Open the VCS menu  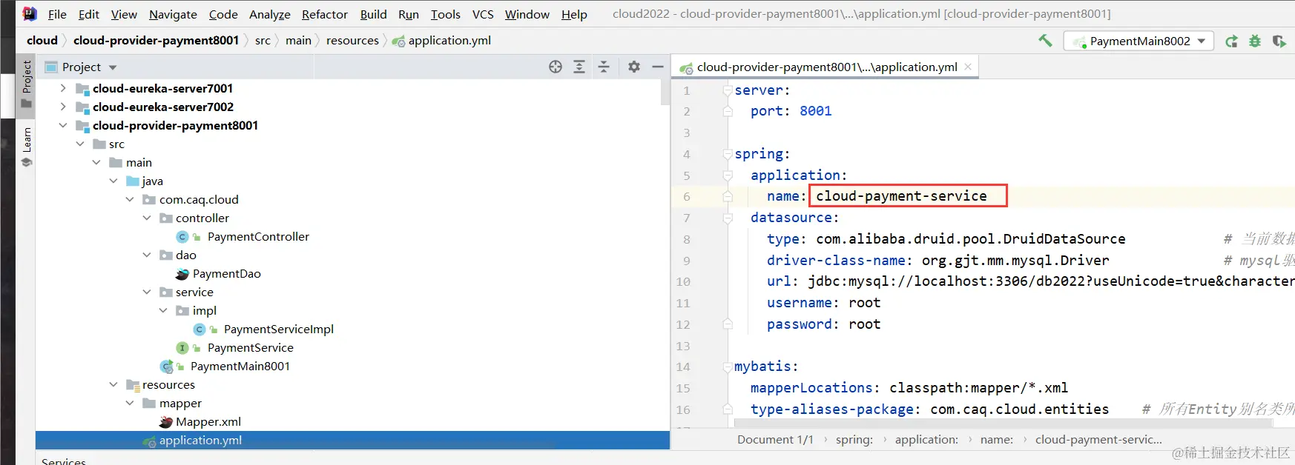point(483,14)
